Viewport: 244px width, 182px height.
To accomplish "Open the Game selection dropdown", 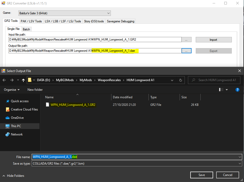I will pyautogui.click(x=64, y=13).
